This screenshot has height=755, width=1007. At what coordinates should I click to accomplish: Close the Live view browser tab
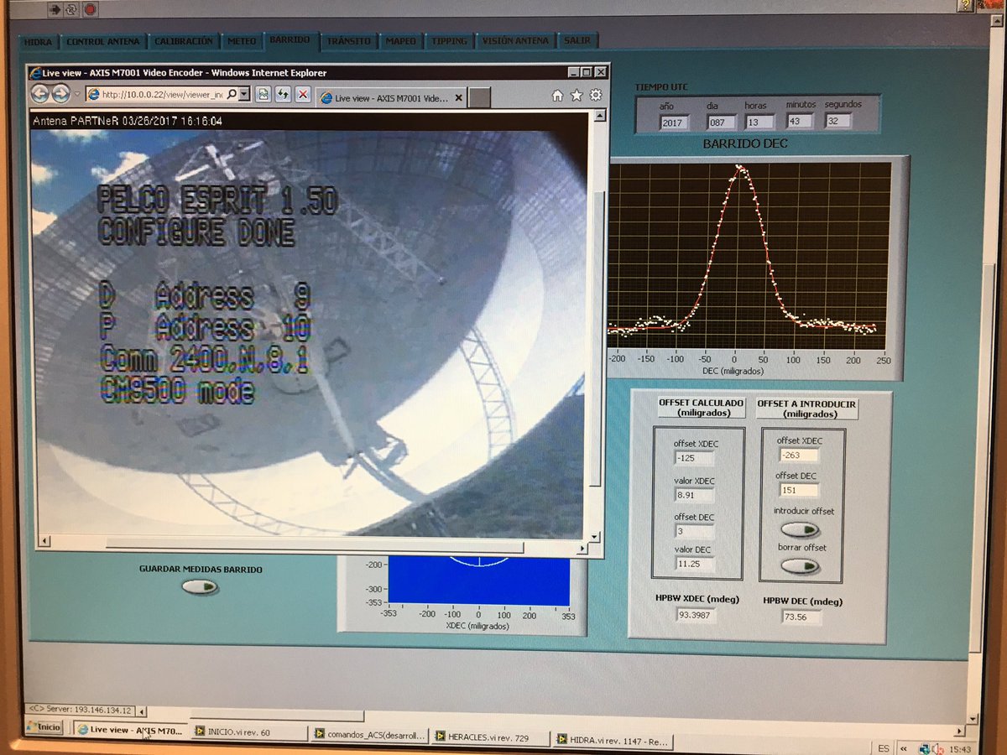point(458,98)
